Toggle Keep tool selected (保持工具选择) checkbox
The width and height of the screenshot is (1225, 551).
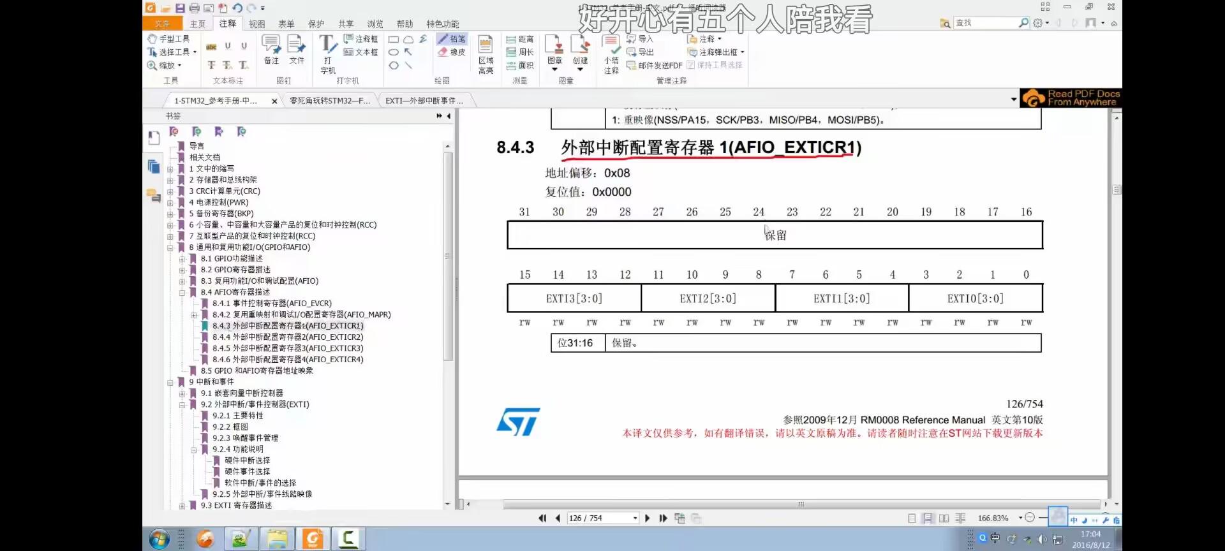pos(715,65)
